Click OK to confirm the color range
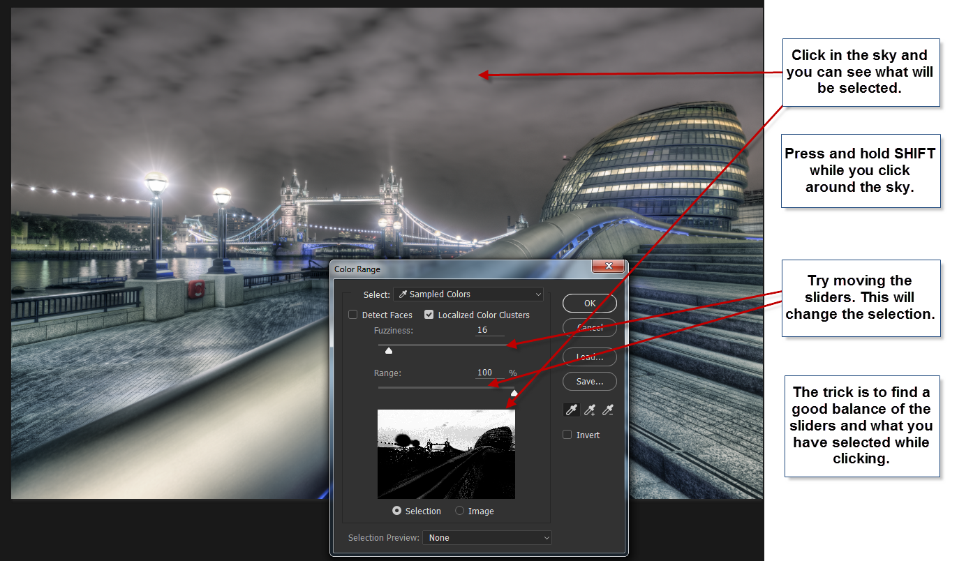Screen dimensions: 973x561 coord(589,303)
